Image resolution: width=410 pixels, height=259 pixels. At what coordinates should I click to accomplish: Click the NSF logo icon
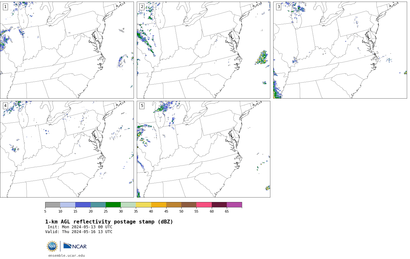52,246
